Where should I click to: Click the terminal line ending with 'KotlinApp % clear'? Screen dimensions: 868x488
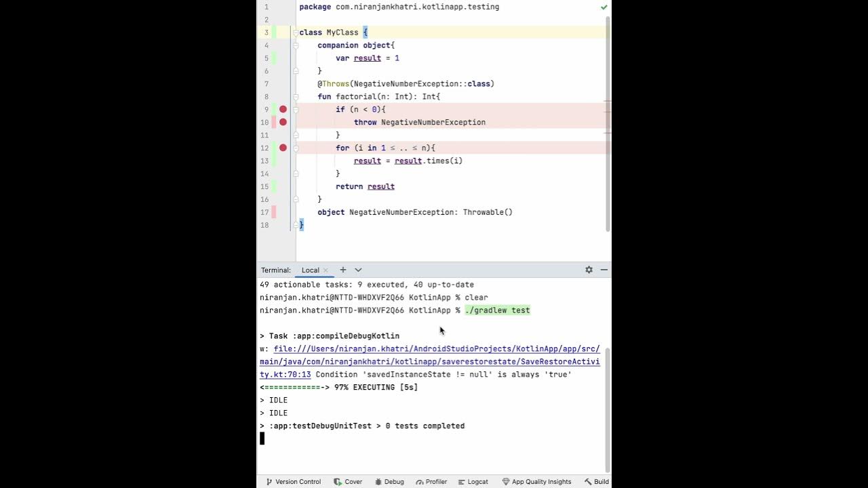point(374,298)
